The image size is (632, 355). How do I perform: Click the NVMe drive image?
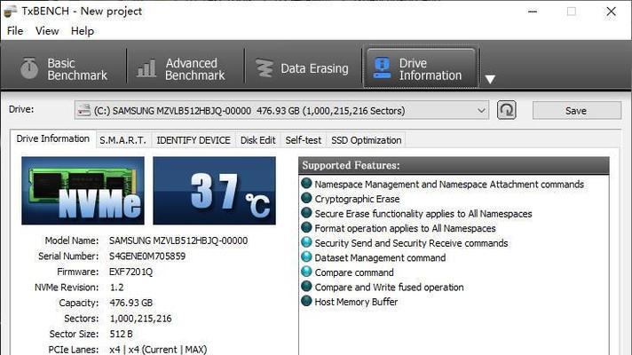coord(83,191)
